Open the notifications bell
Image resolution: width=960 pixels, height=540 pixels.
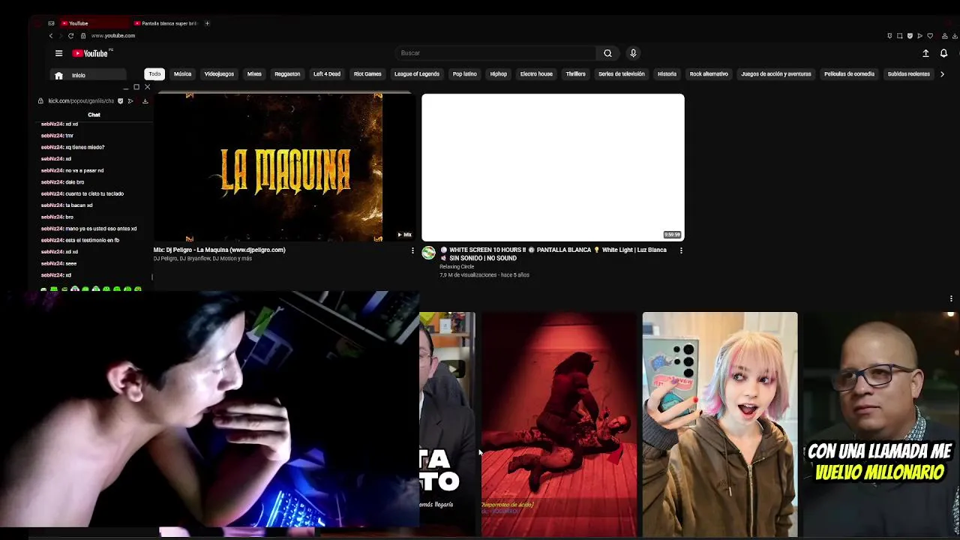point(943,53)
